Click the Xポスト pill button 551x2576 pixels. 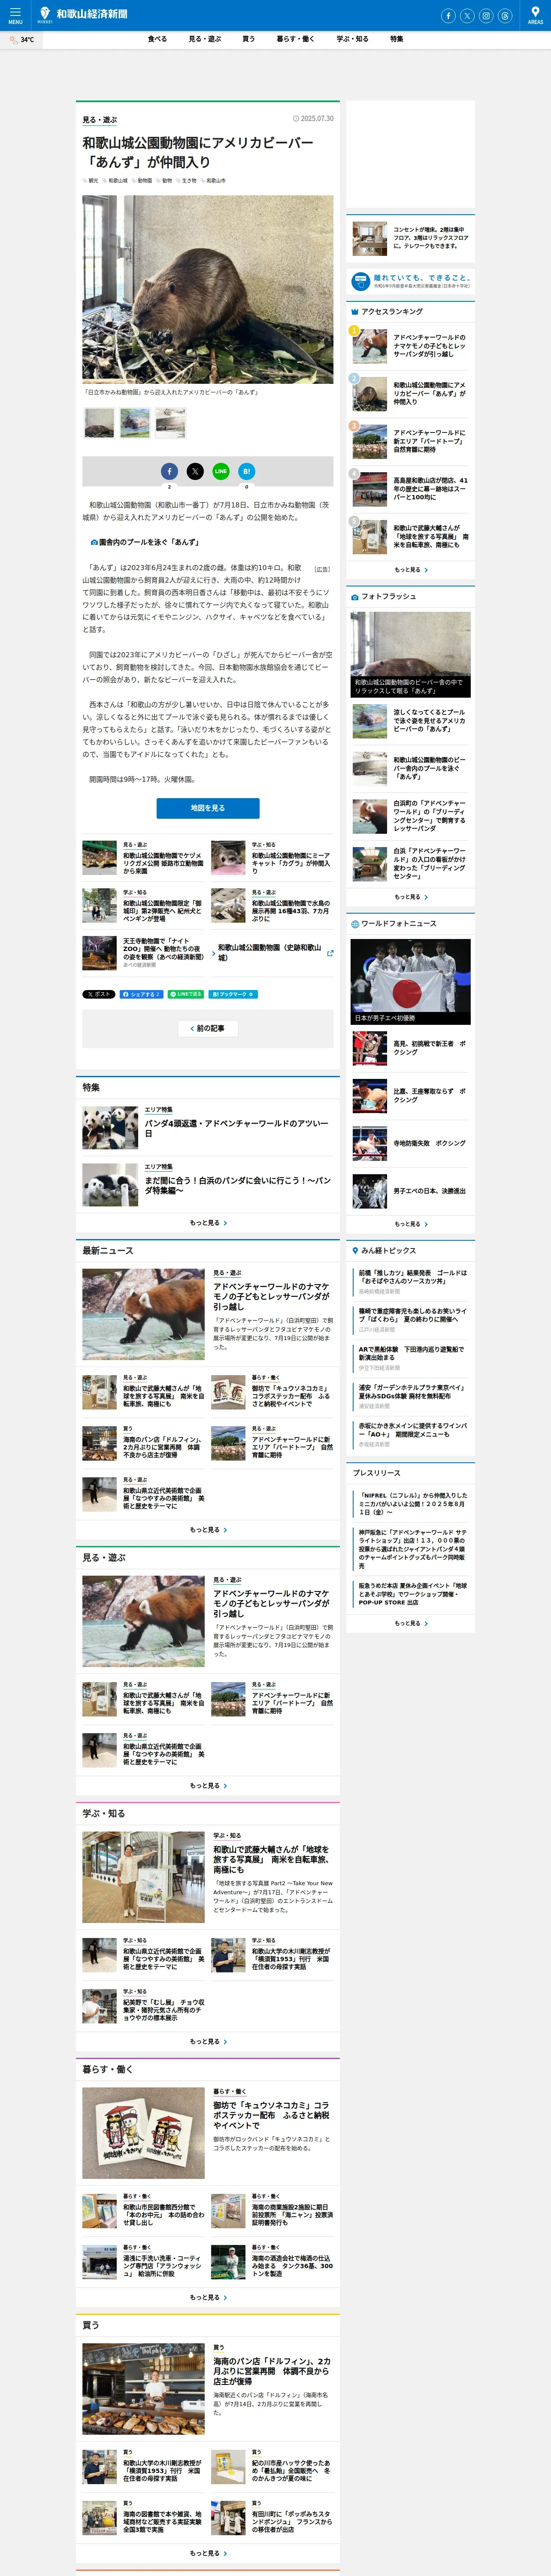pos(99,994)
